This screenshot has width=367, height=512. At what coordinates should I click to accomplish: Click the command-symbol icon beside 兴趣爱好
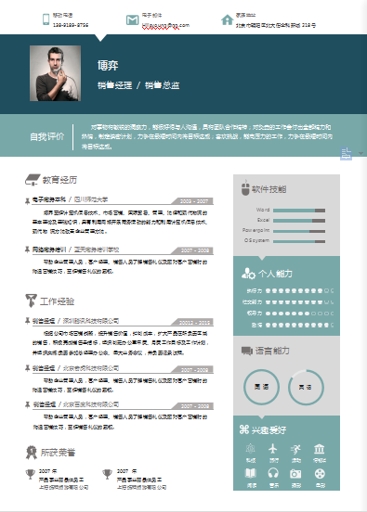click(x=244, y=429)
